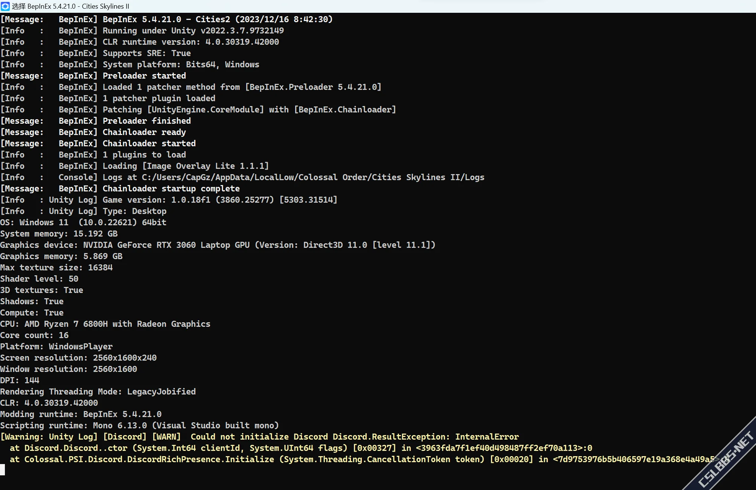Click the line 'Window resolution: 2560x1600'
Screen dimensions: 756x490
tap(69, 369)
